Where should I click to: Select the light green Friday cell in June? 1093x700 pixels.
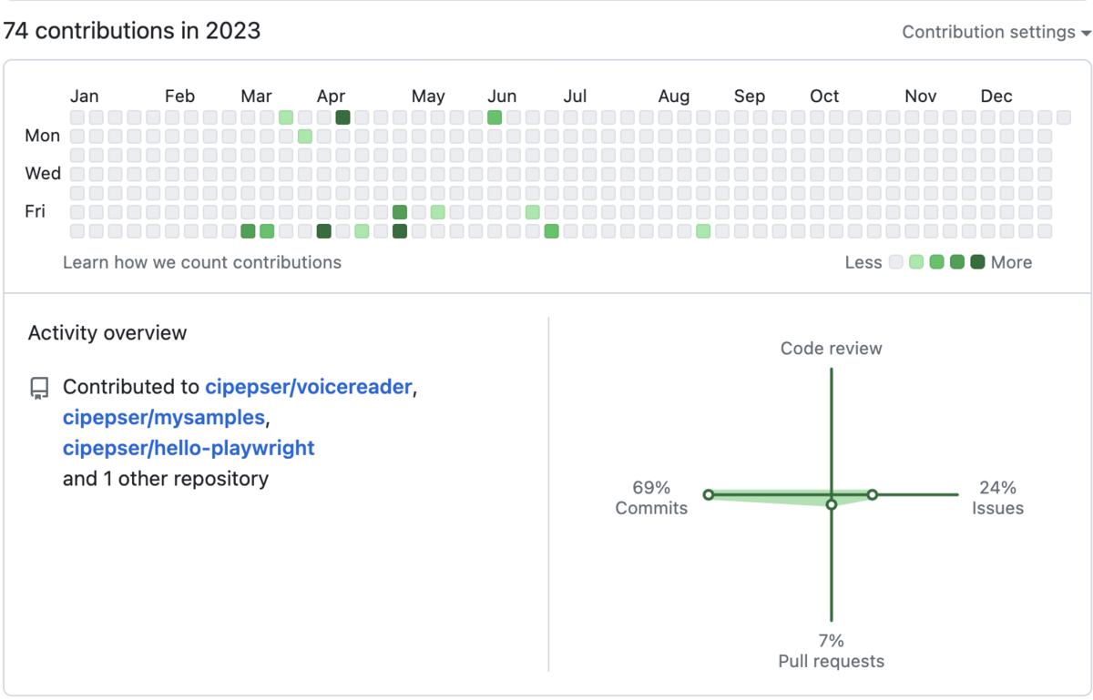click(x=533, y=212)
